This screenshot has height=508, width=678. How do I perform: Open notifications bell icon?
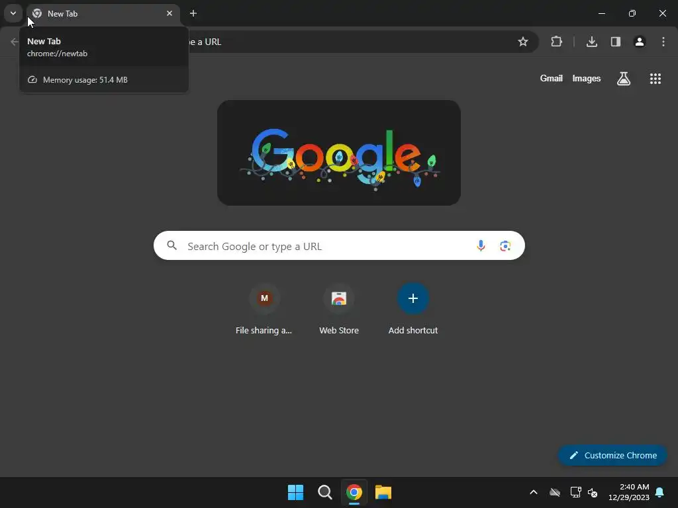tap(659, 492)
